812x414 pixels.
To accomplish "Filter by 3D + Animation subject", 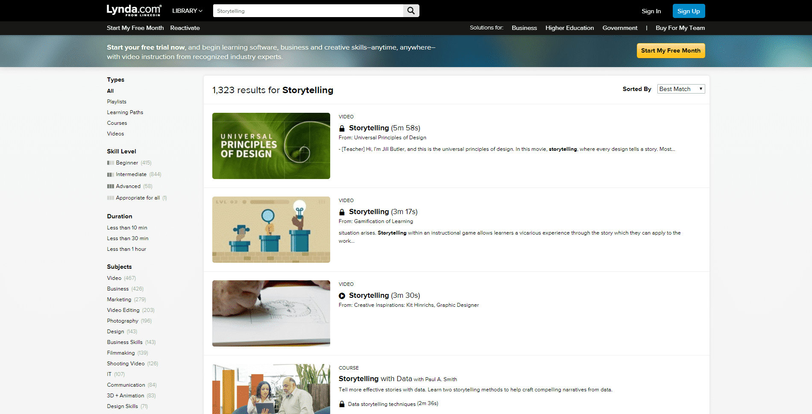I will click(x=126, y=396).
